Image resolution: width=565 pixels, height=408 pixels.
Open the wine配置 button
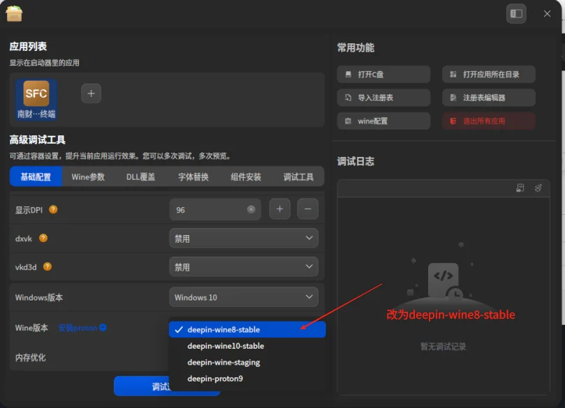[383, 121]
